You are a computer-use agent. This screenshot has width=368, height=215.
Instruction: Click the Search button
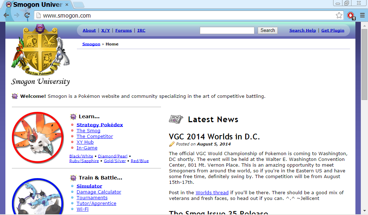coord(267,30)
